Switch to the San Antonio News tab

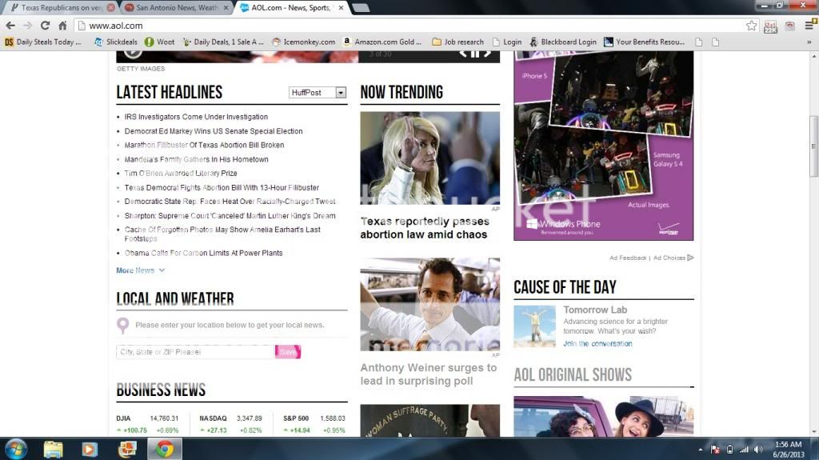[x=171, y=7]
